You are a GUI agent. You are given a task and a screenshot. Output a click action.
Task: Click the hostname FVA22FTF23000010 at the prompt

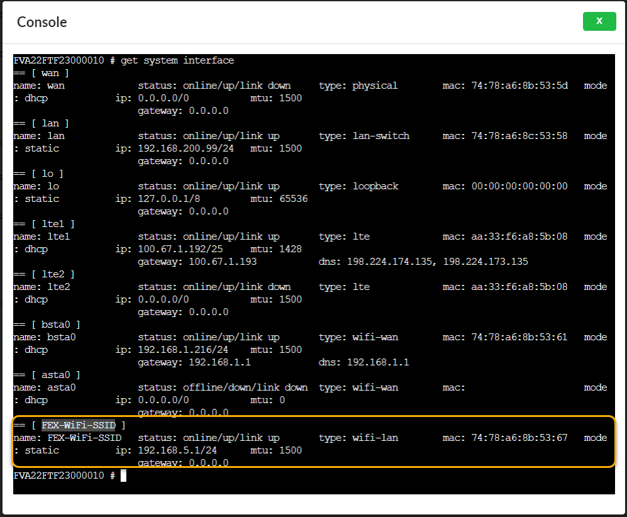[x=60, y=475]
